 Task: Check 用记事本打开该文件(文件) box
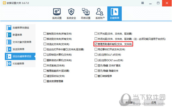tap(96, 49)
